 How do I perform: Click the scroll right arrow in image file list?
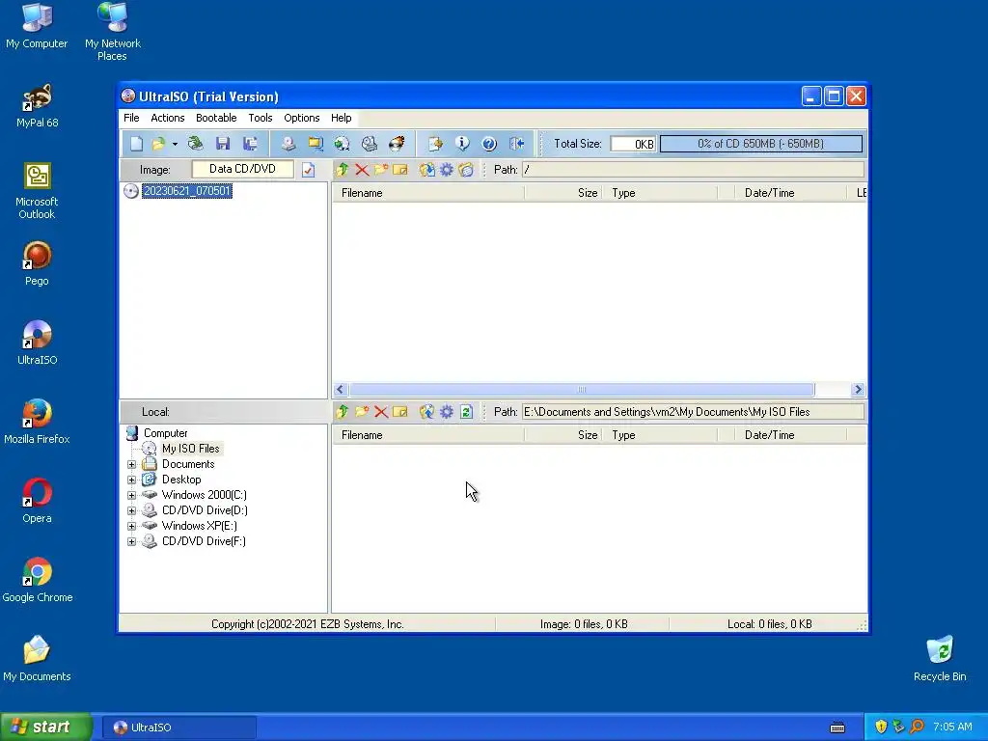click(858, 390)
